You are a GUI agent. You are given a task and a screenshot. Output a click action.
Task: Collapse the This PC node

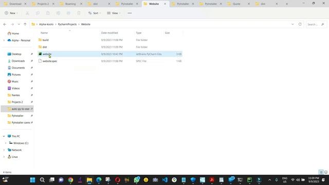(x=4, y=136)
